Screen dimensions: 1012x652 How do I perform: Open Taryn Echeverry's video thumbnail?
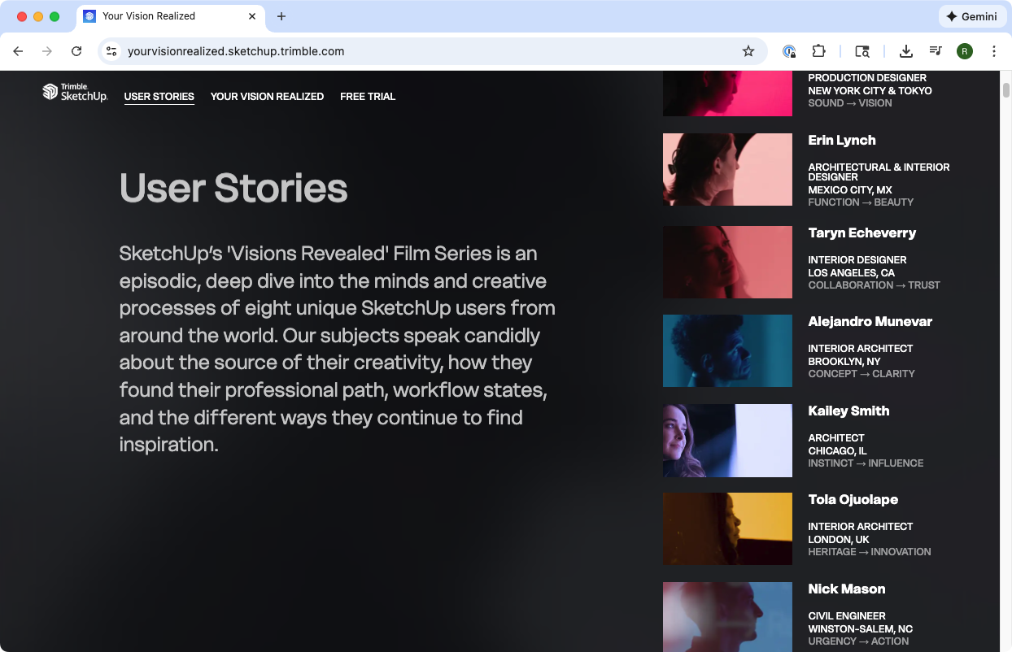[727, 262]
